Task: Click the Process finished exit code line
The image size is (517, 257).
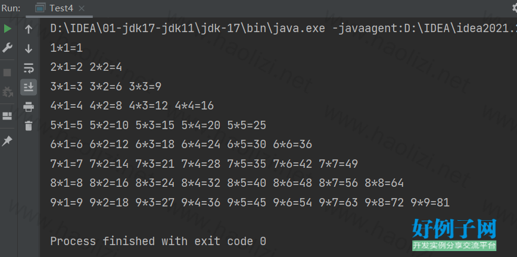Action: 158,242
